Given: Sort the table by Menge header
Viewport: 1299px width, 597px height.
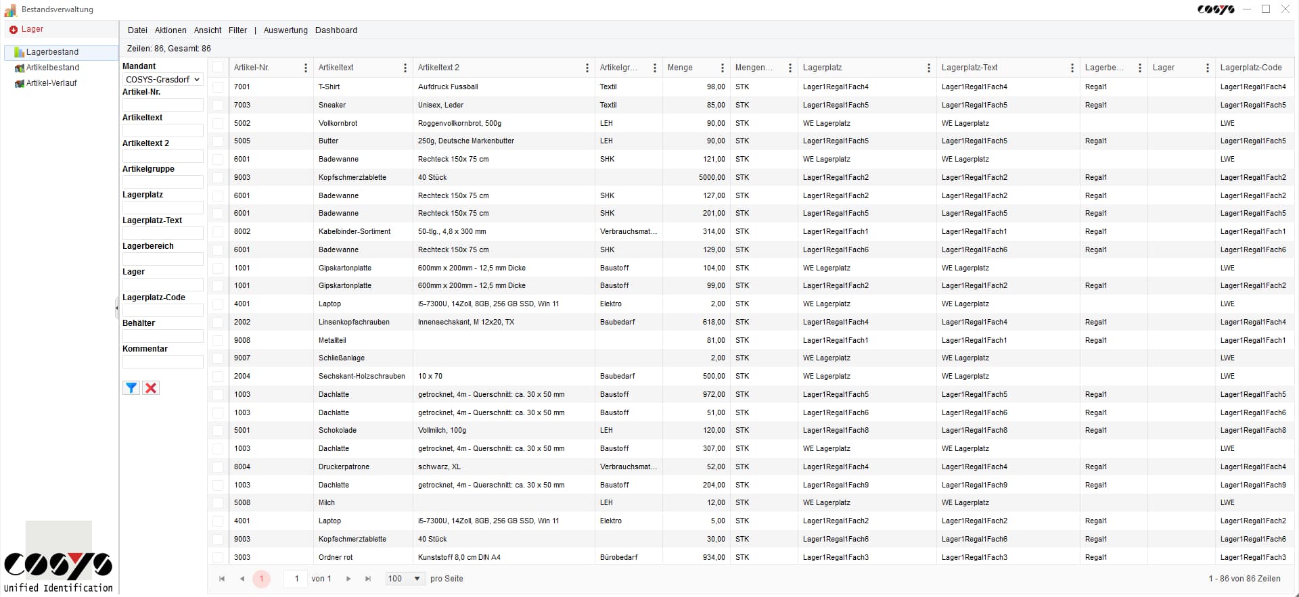Looking at the screenshot, I should click(x=680, y=68).
